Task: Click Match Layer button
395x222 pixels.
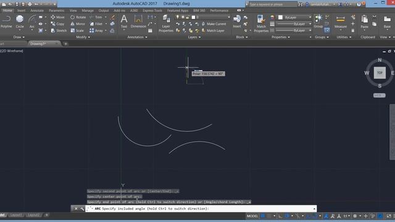Action: (213, 31)
